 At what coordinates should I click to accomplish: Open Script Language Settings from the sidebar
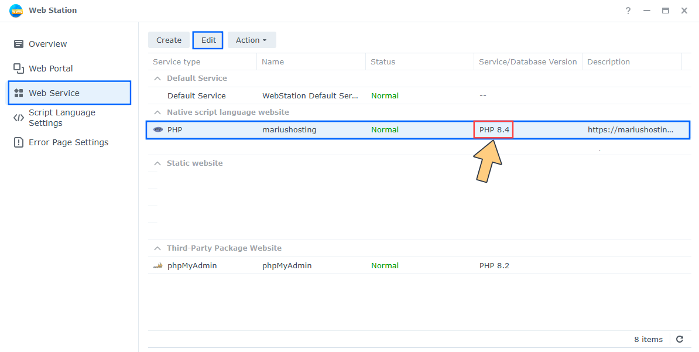coord(61,117)
